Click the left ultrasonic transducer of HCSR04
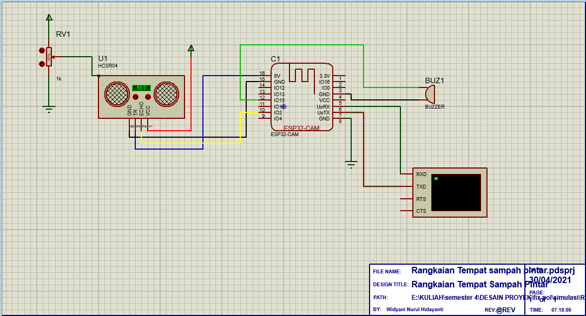586x316 pixels. coord(117,94)
